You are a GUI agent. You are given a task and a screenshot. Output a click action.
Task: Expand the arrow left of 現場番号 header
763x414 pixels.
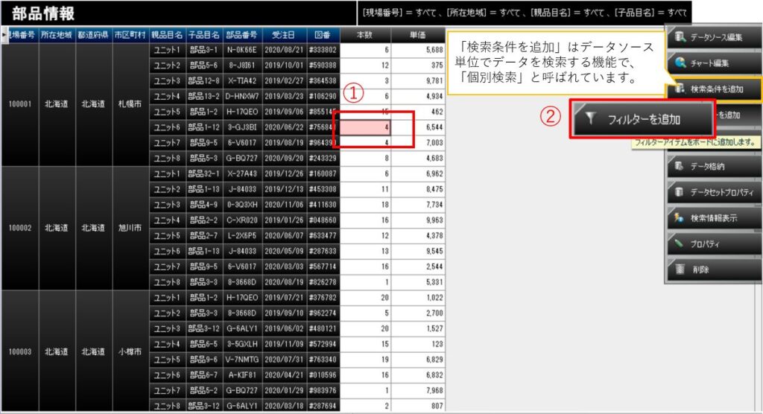(x=3, y=35)
